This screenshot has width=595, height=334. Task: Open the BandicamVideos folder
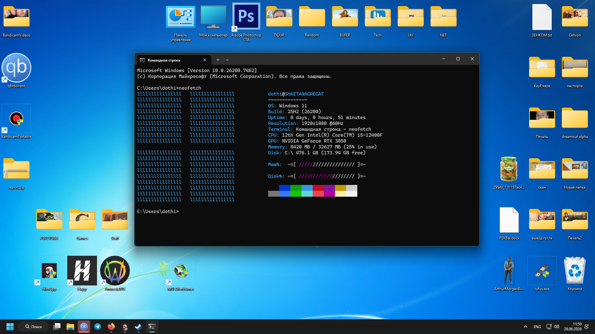pos(16,21)
